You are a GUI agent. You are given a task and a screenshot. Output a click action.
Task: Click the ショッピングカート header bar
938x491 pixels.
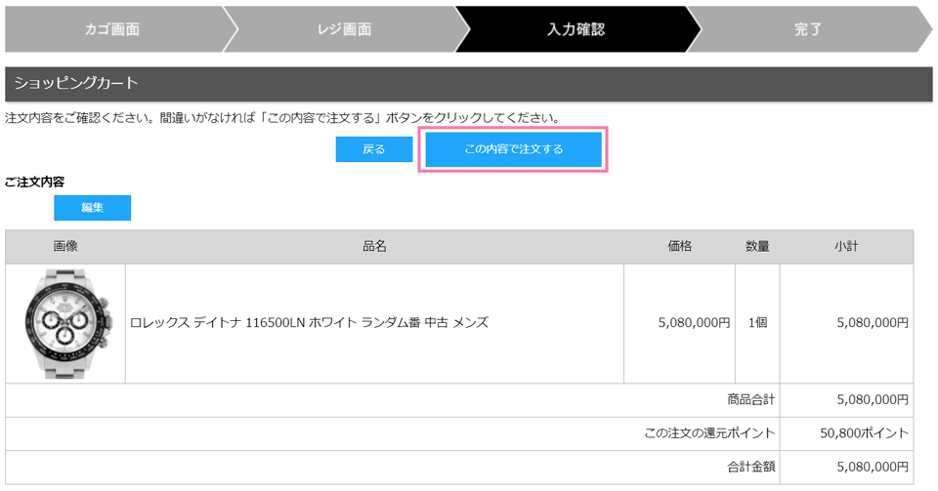pos(468,84)
